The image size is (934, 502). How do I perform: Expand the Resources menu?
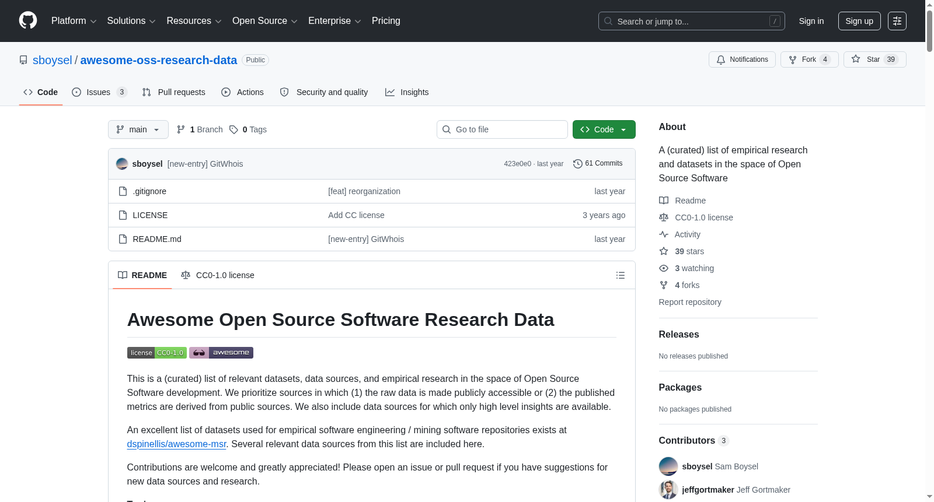tap(194, 21)
